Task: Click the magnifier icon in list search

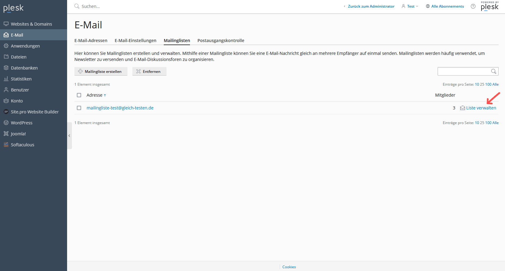Action: (493, 71)
